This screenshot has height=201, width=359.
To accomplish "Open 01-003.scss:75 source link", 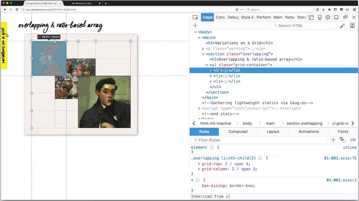I will click(340, 158).
